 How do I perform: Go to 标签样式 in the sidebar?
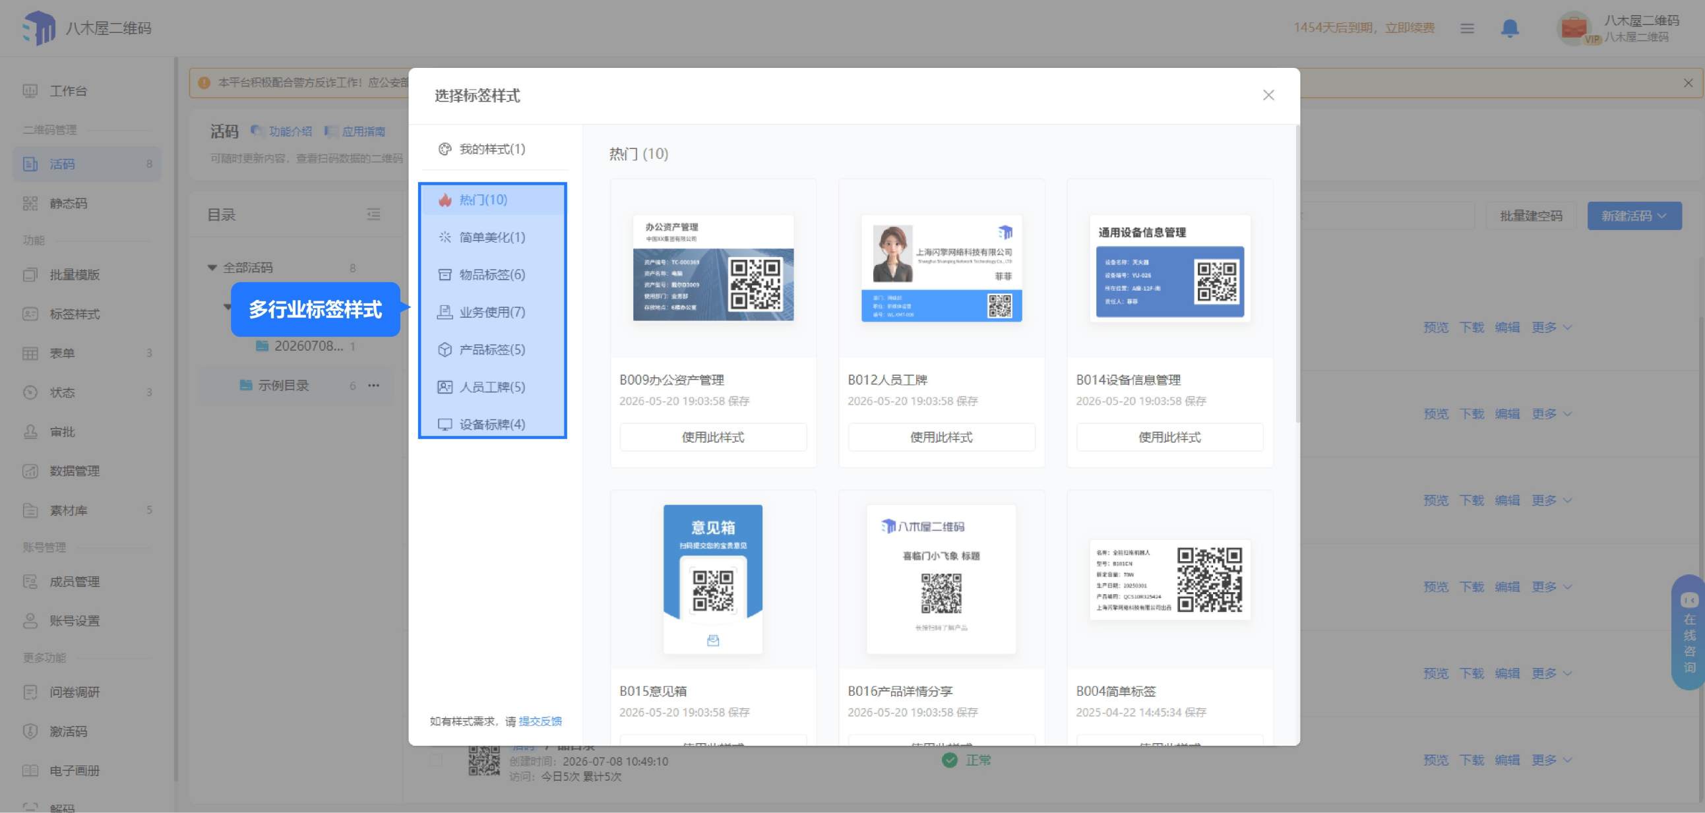point(74,314)
